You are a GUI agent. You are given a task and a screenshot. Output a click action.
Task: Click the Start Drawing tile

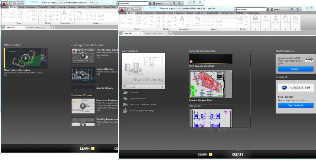coord(143,69)
